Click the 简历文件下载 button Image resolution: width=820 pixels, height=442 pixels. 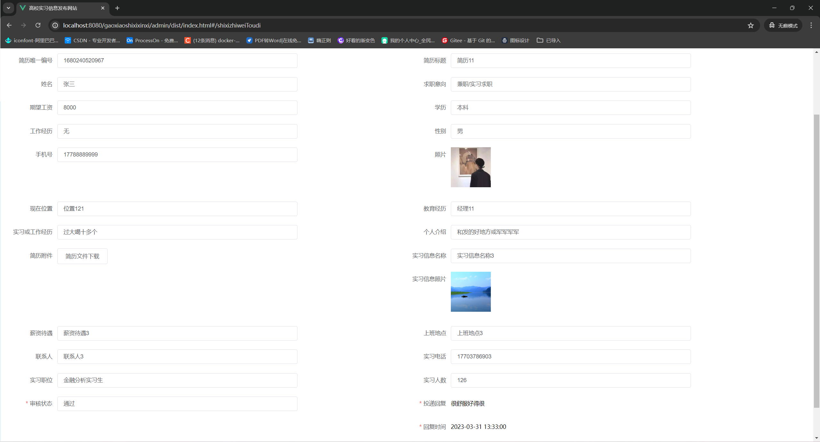click(82, 256)
